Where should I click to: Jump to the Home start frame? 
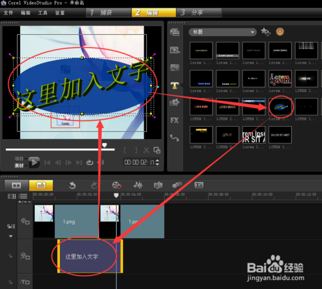point(47,163)
